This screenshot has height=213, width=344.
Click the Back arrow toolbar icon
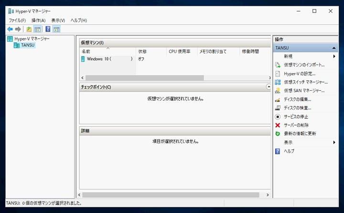coord(10,29)
